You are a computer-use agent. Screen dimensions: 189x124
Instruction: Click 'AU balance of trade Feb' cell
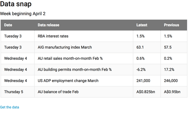click(x=58, y=92)
